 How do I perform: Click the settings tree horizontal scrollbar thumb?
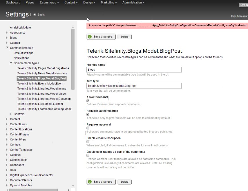click(x=33, y=190)
